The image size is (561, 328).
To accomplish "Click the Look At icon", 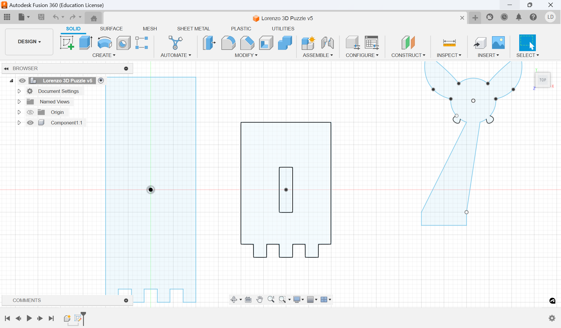I will [248, 299].
